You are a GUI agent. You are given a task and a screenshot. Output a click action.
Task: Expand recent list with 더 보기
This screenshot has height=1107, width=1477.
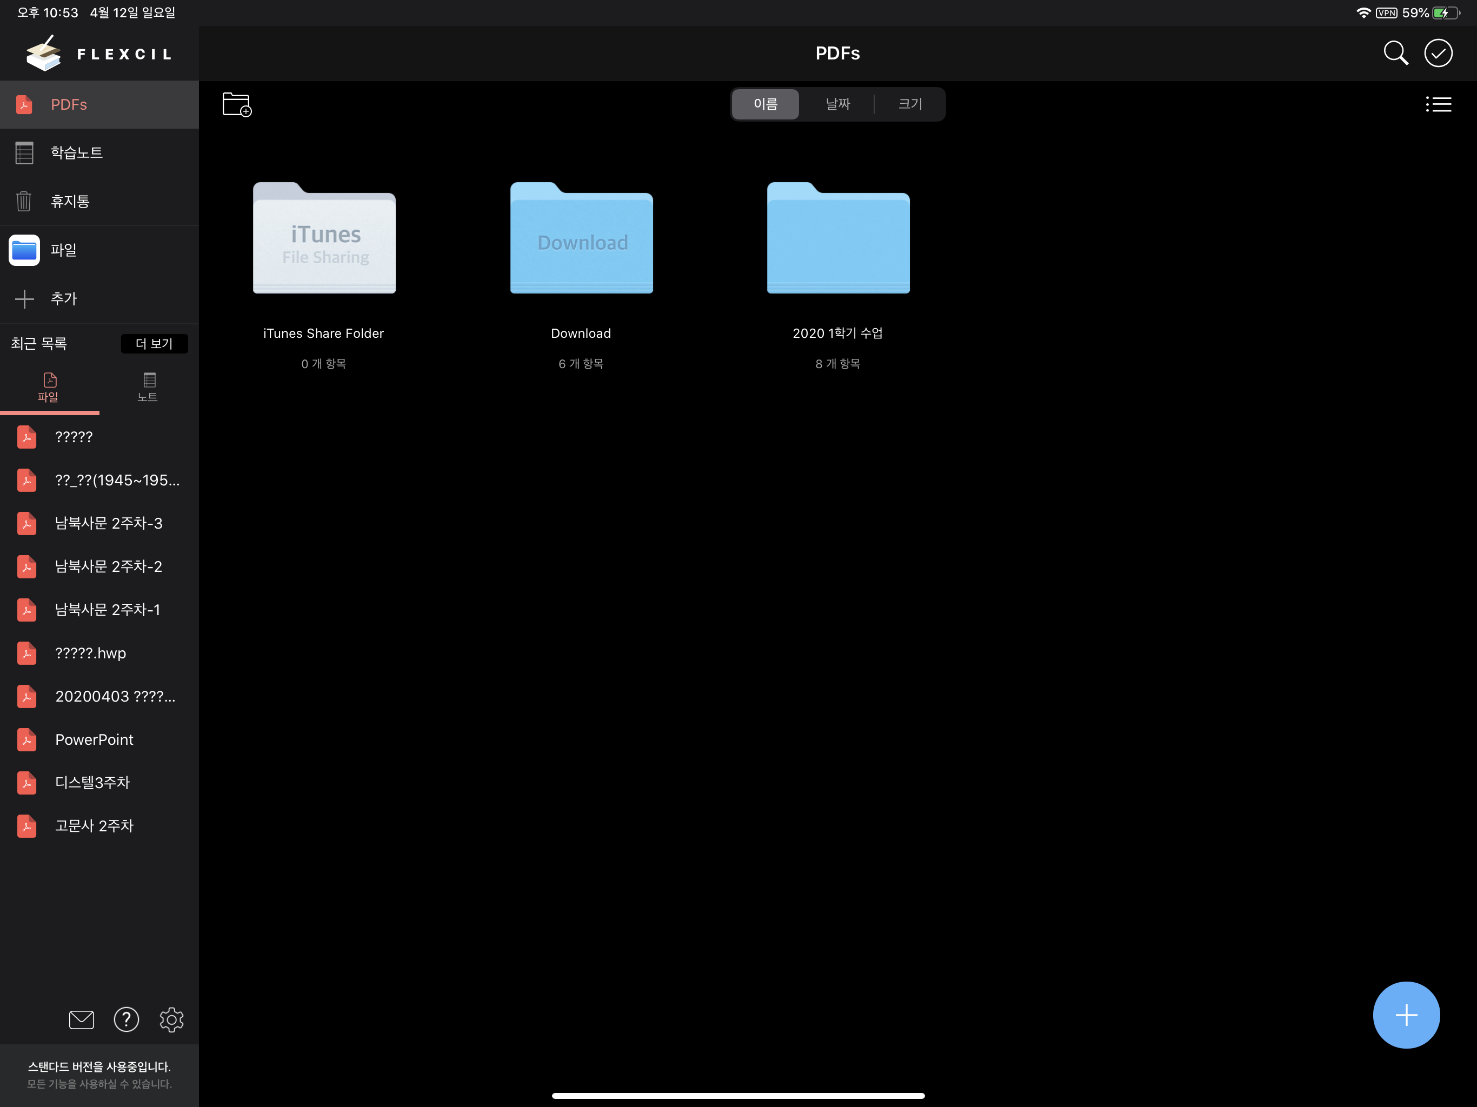tap(154, 343)
